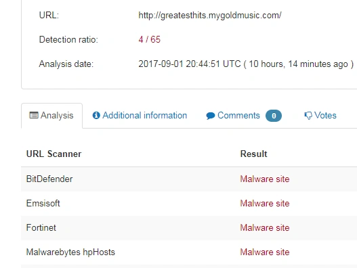Click the 4 / 65 detection ratio
The image size is (357, 268).
coord(149,39)
